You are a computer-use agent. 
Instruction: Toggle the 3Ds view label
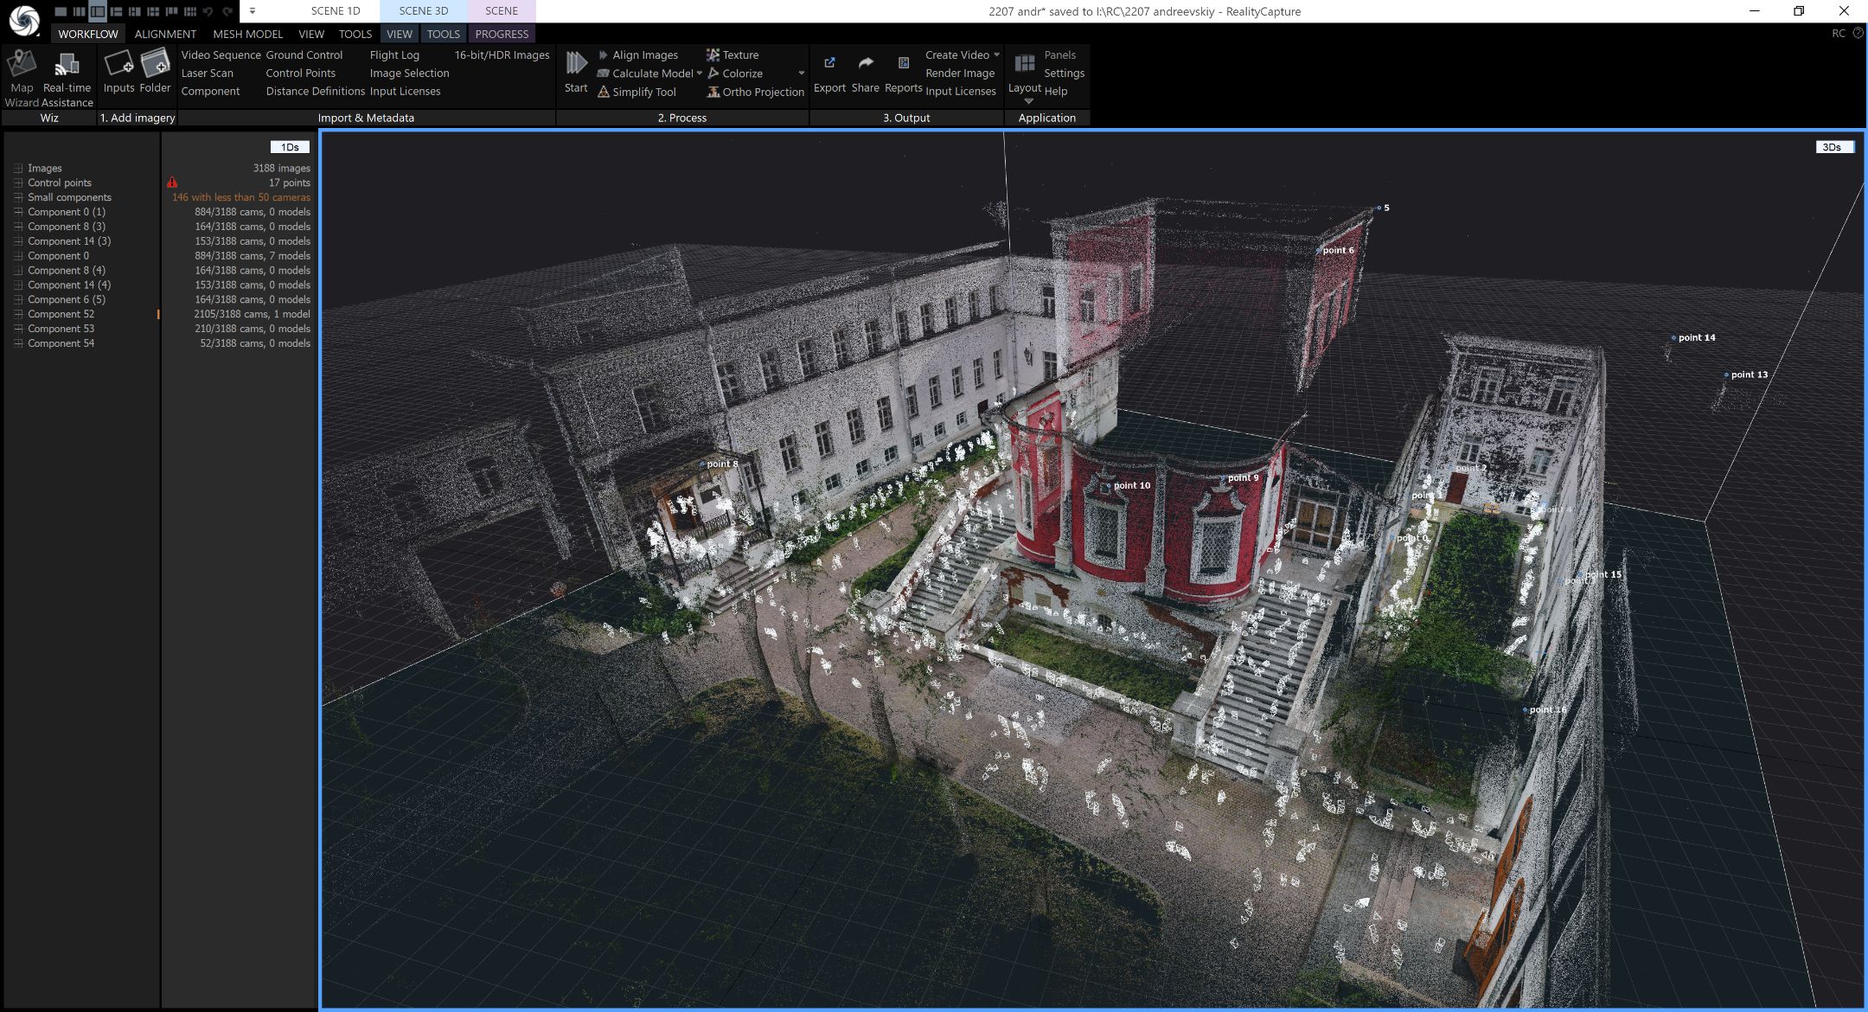pos(1832,147)
